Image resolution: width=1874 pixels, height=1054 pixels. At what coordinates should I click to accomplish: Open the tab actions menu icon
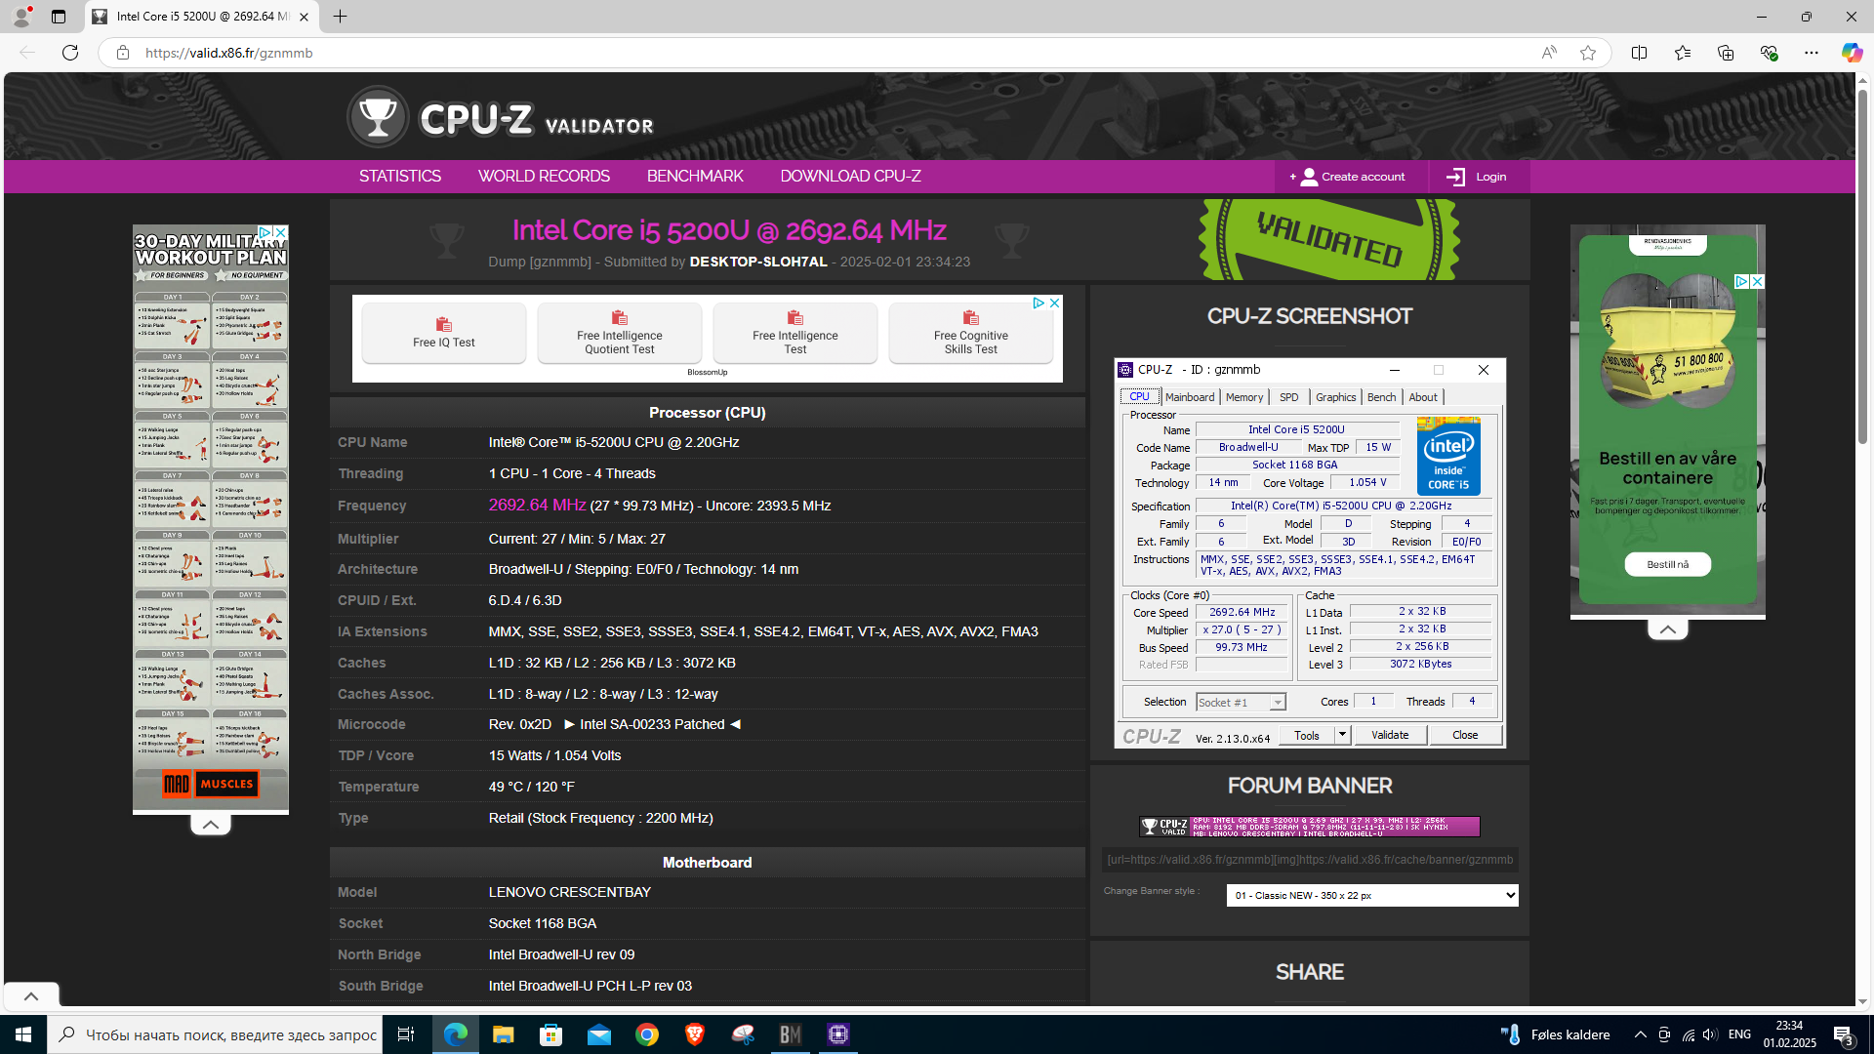click(59, 17)
